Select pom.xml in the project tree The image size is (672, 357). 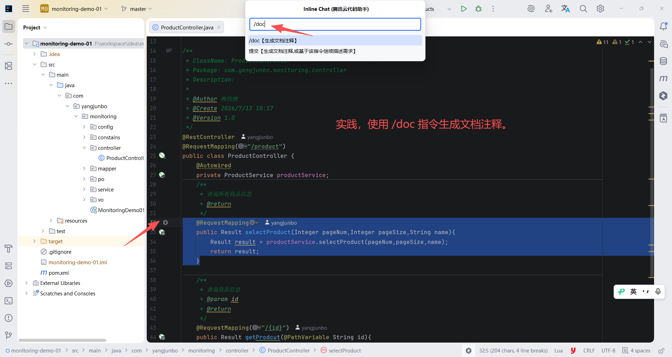click(58, 273)
